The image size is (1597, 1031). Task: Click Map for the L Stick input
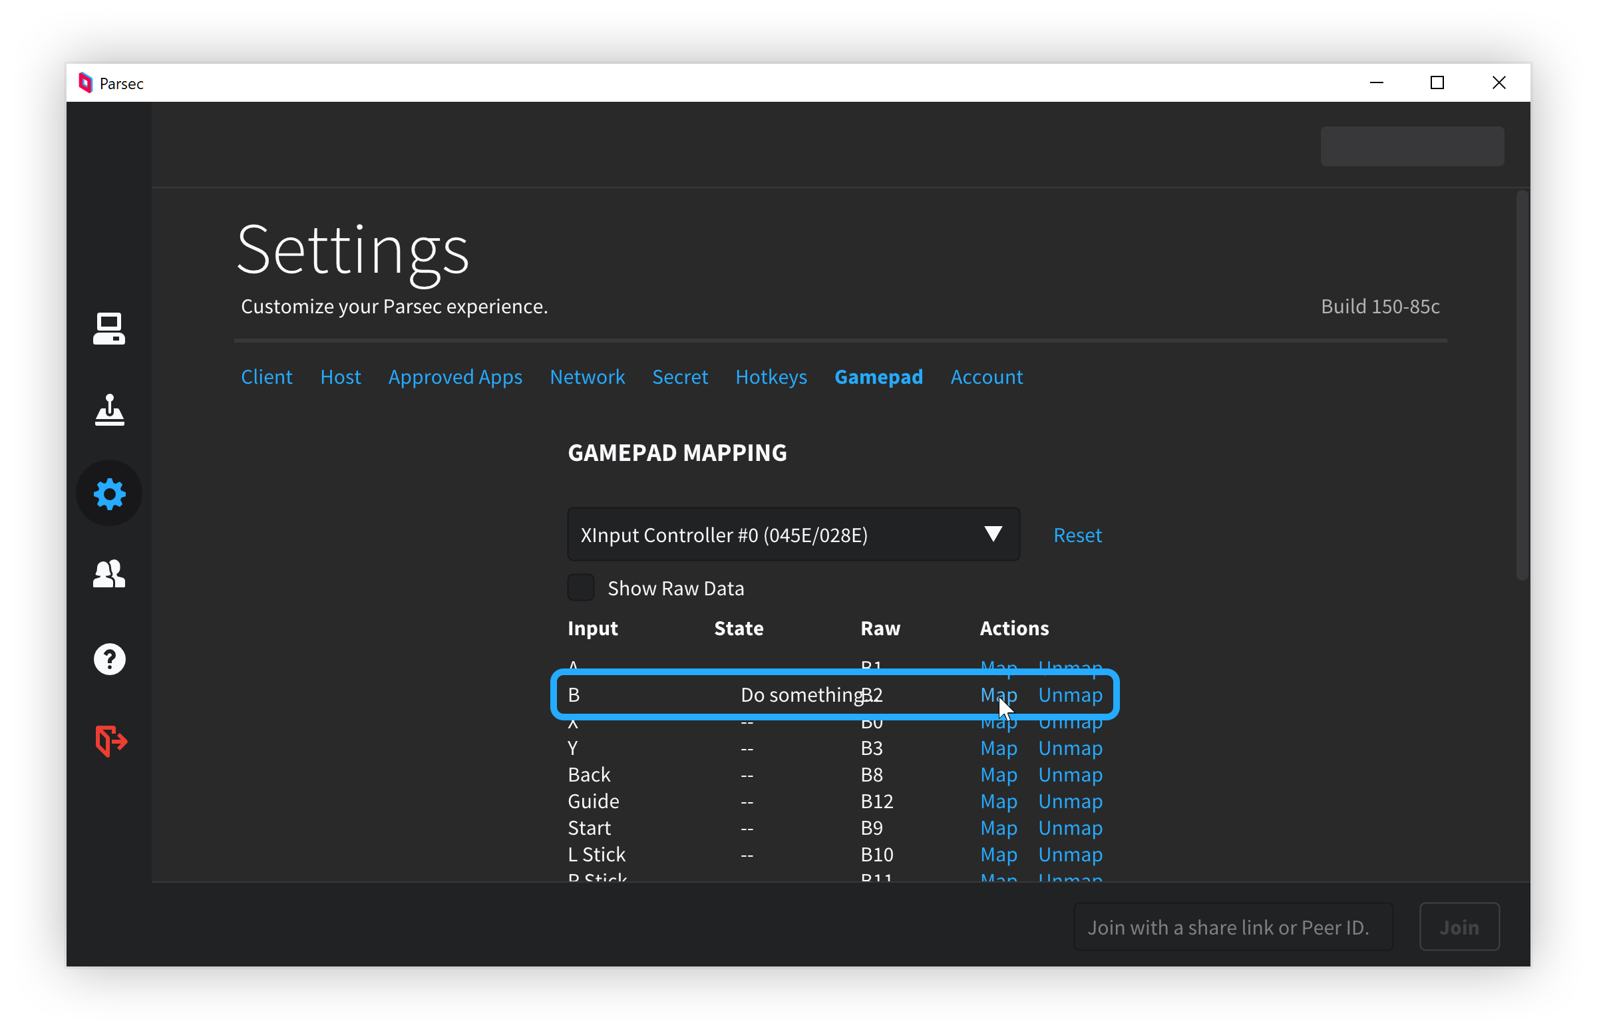point(998,855)
